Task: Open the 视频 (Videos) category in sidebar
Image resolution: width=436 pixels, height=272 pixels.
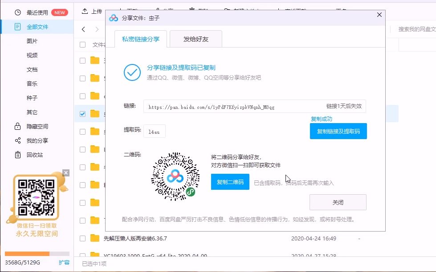Action: [32, 55]
